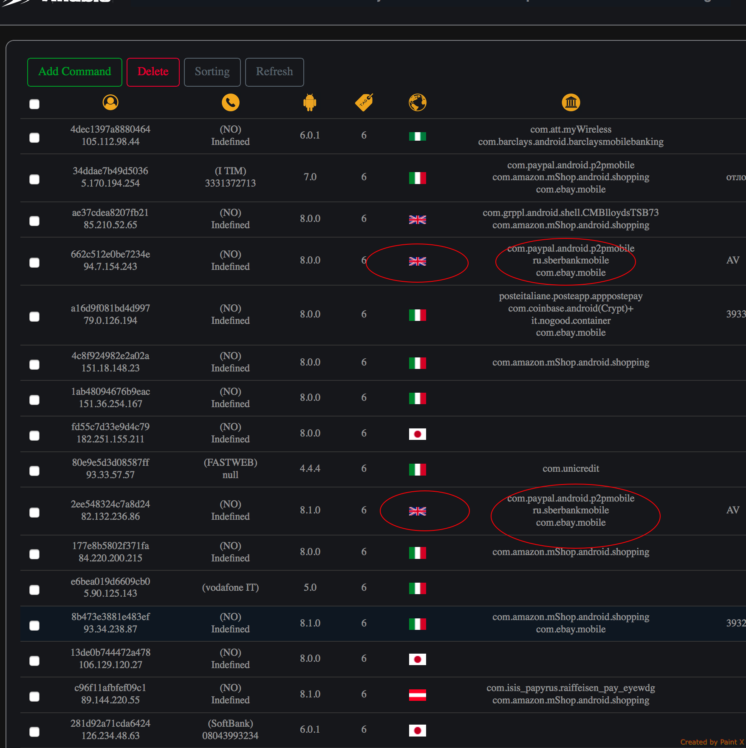The height and width of the screenshot is (748, 746).
Task: Click the Japanese flag in row 281d92a71cda6424
Action: [418, 730]
